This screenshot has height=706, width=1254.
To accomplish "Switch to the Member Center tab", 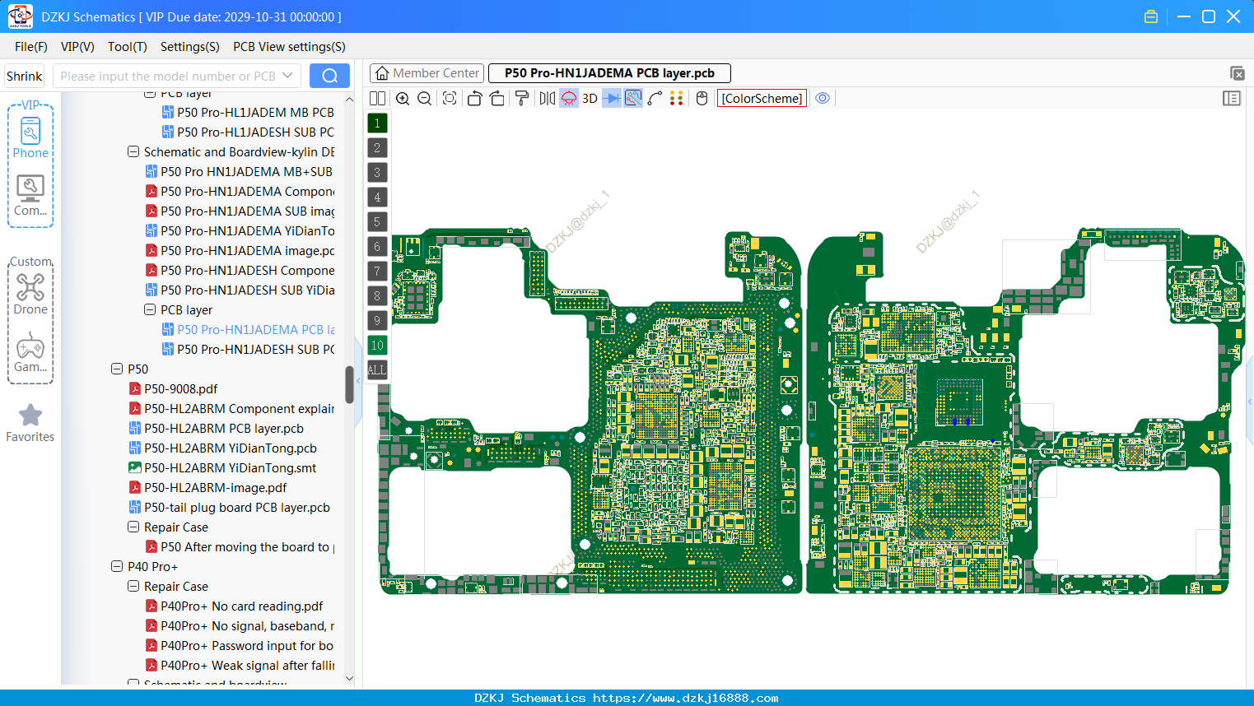I will (x=427, y=73).
